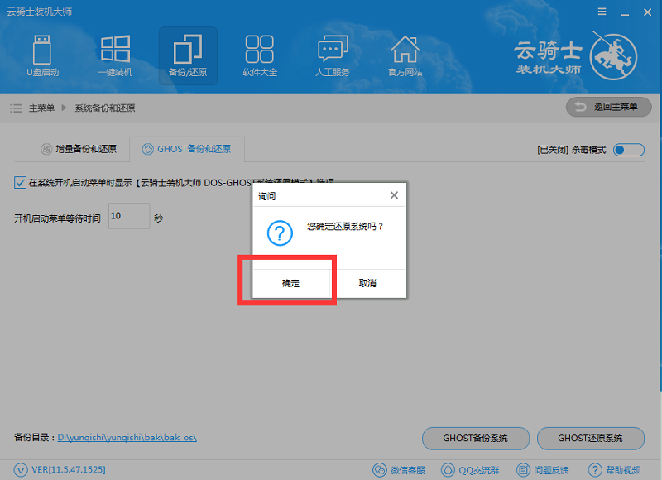Click 返回主菜单 button
The height and width of the screenshot is (480, 662).
tap(608, 107)
